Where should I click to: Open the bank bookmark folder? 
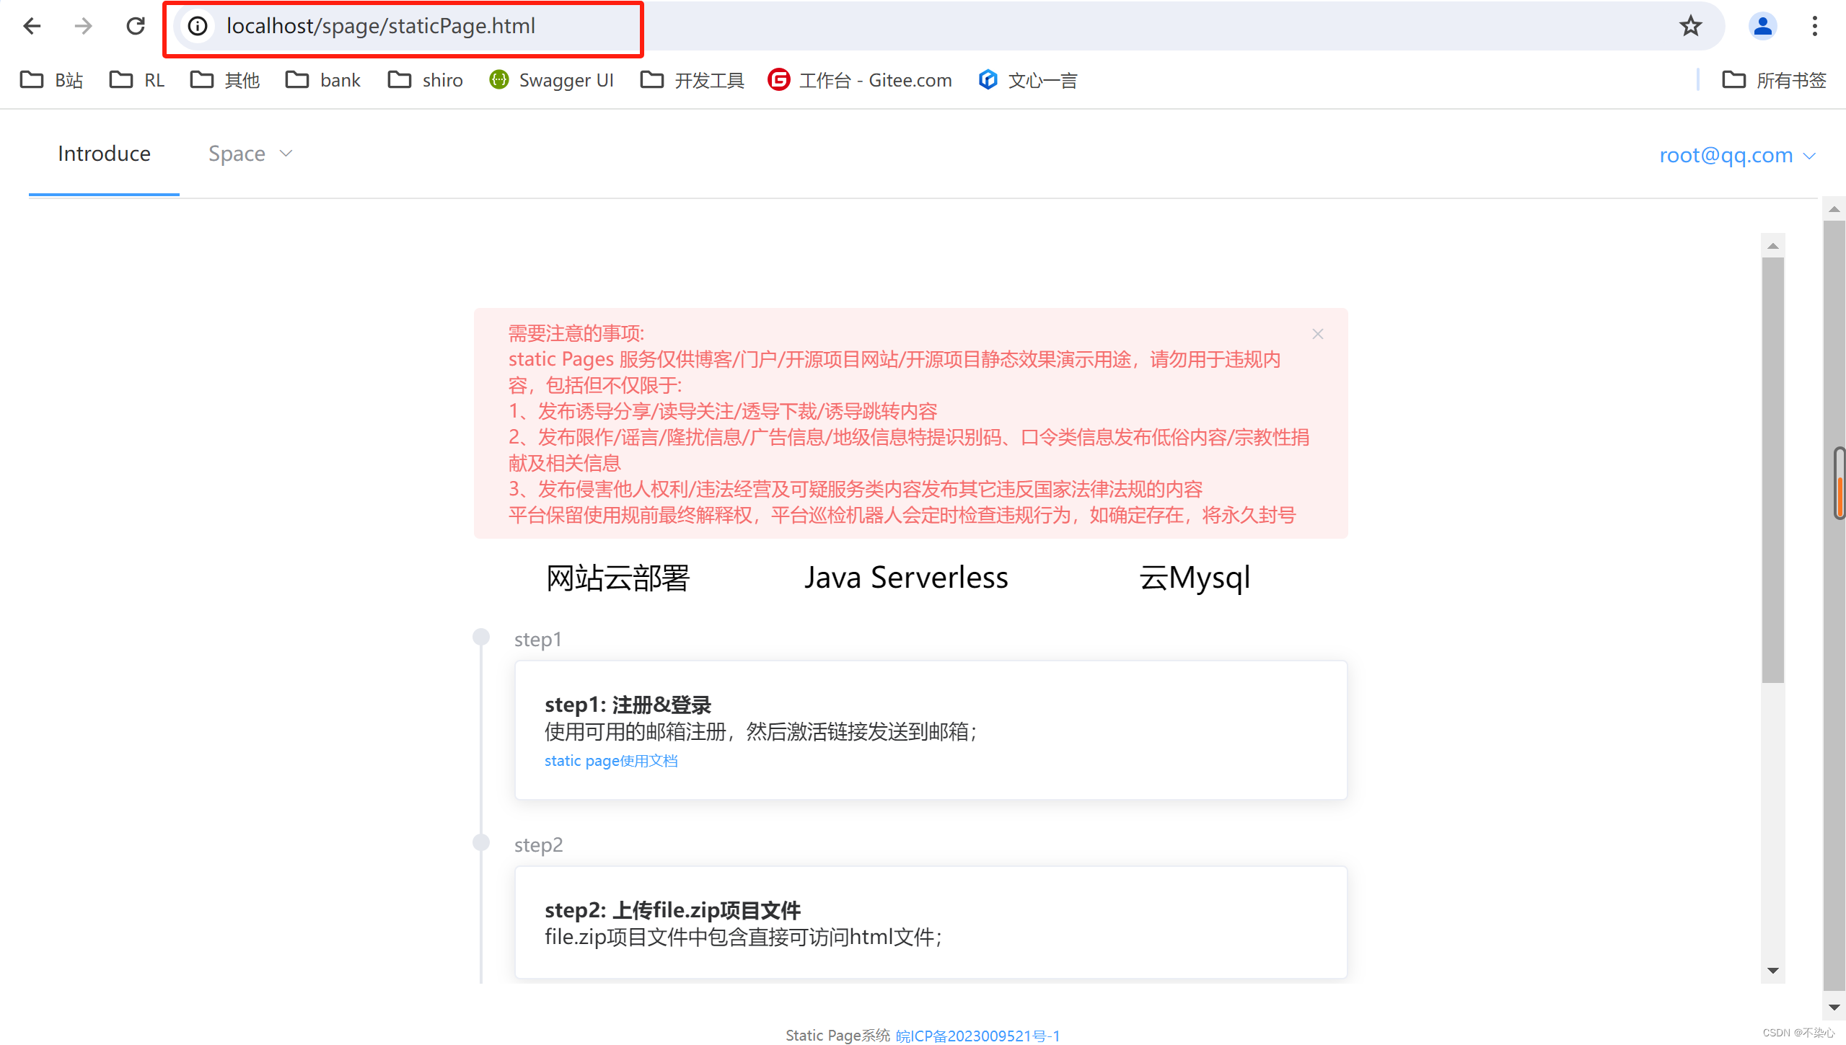(322, 80)
